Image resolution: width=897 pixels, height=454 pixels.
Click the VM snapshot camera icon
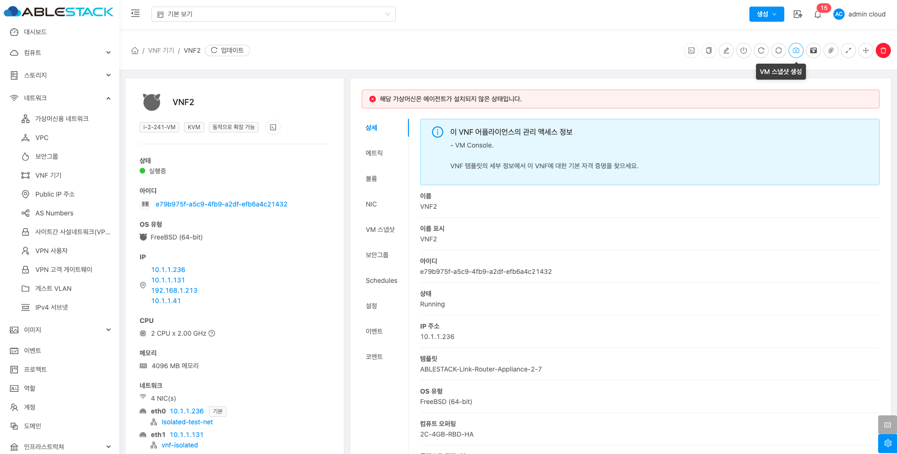tap(796, 50)
